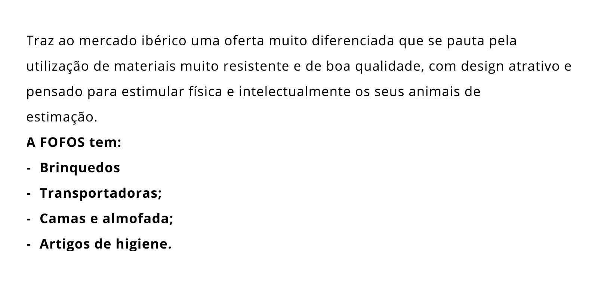This screenshot has height=299, width=598.
Task: Click the word "estimação." ending the paragraph
Action: click(62, 117)
